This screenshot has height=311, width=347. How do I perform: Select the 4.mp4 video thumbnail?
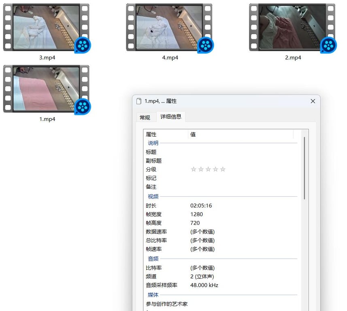click(x=169, y=28)
